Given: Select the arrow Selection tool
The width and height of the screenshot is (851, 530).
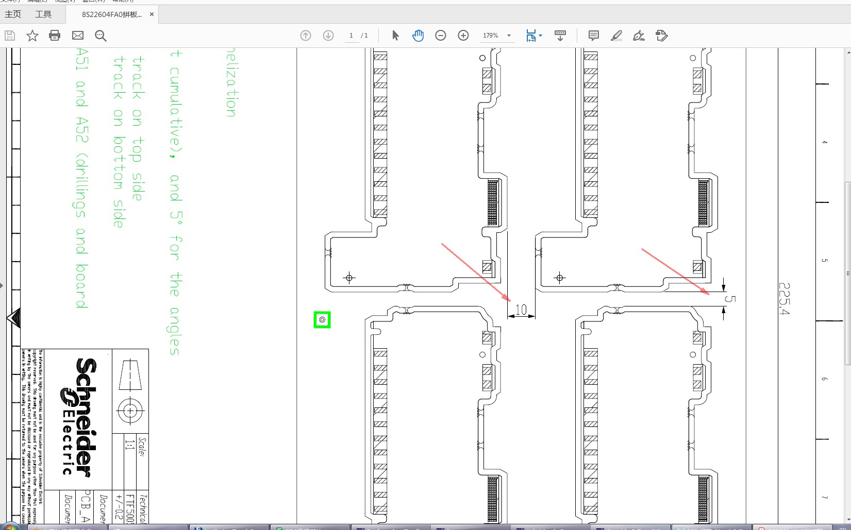Looking at the screenshot, I should [x=395, y=36].
